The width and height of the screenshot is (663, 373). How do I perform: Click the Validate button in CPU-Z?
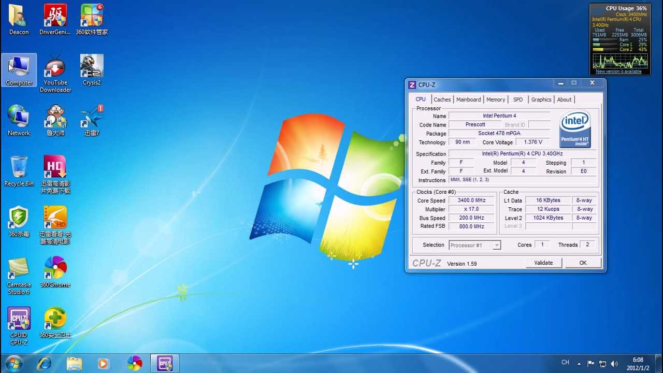click(x=543, y=263)
